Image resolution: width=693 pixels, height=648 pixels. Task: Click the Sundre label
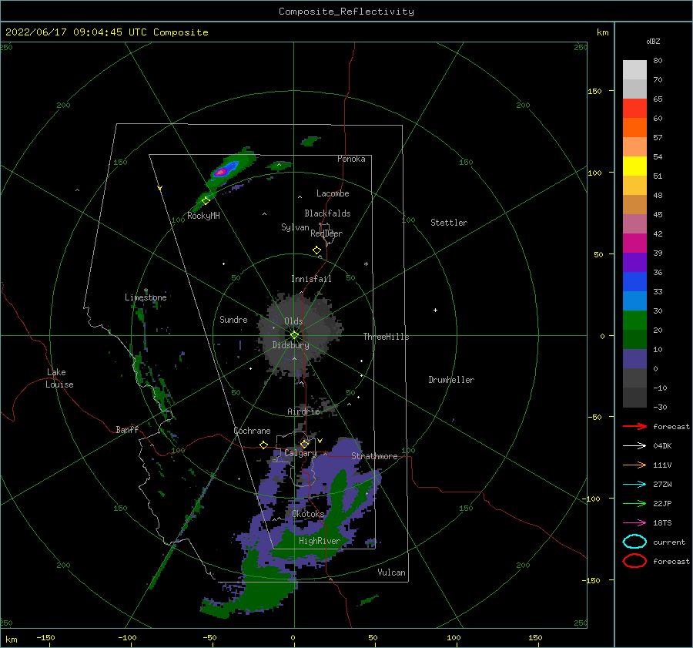tap(234, 319)
